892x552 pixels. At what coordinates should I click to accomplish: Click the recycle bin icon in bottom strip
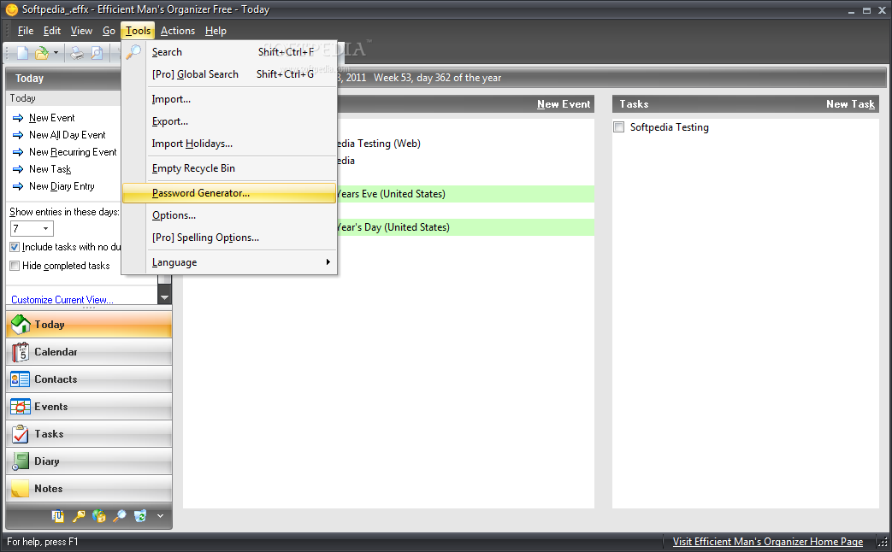click(140, 515)
